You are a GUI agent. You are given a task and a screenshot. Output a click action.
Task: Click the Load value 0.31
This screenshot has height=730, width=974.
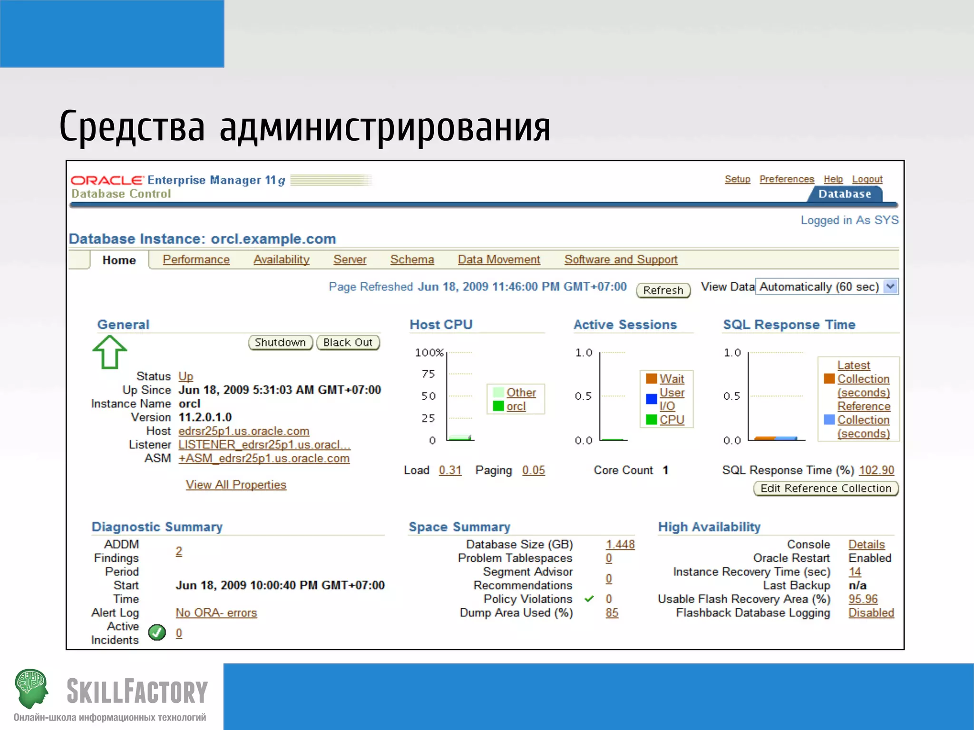pos(450,470)
